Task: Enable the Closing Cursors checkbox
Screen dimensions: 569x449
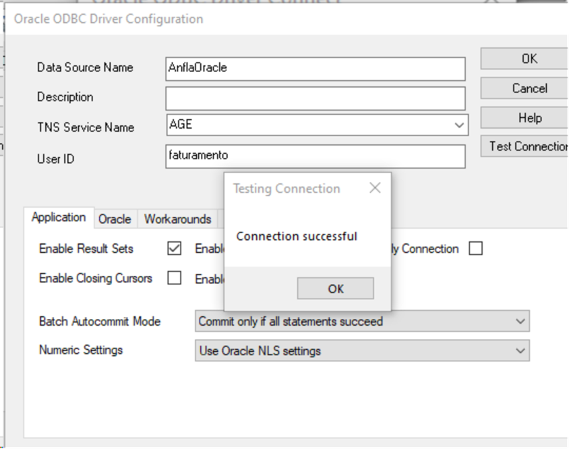Action: pos(174,278)
